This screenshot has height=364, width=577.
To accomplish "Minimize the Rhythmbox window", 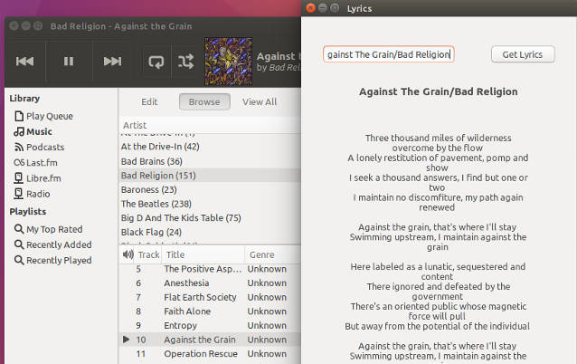I will 25,25.
